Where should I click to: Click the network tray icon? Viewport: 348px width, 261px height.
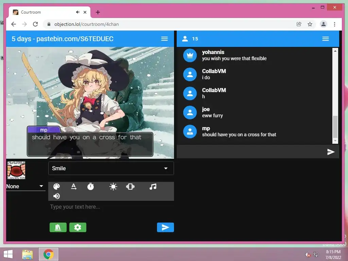click(x=316, y=255)
